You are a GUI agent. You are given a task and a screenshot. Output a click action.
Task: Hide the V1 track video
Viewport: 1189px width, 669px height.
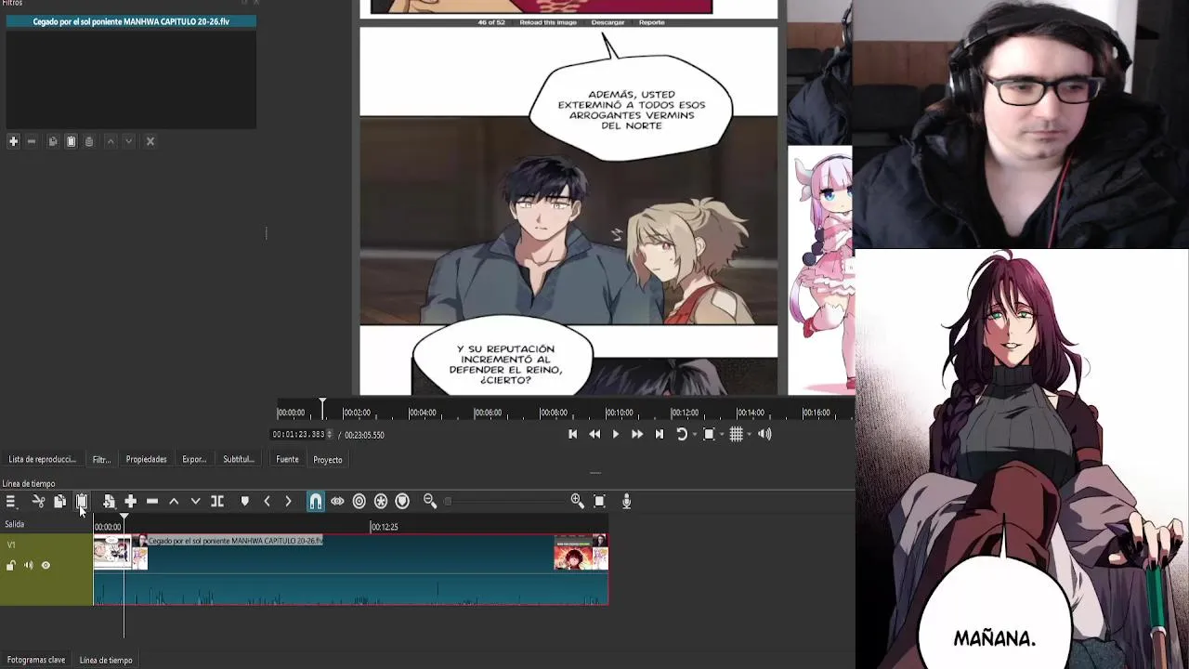46,565
